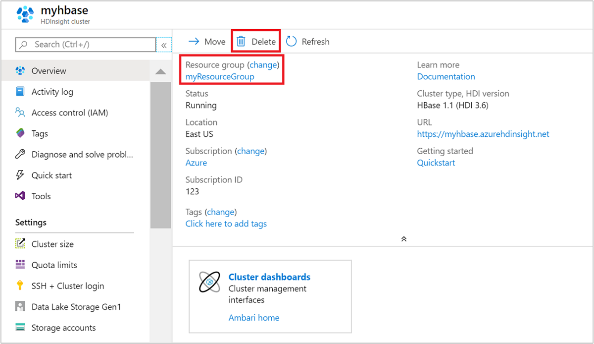Click the Delete trash can icon
Image resolution: width=594 pixels, height=344 pixels.
(241, 42)
